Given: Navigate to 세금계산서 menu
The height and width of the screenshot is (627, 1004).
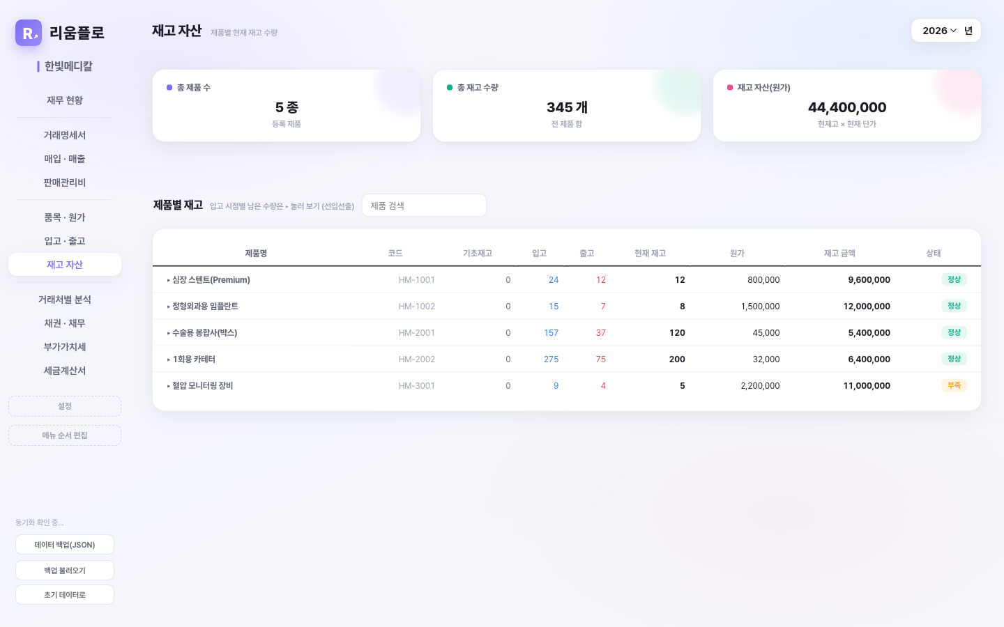Looking at the screenshot, I should (x=65, y=371).
